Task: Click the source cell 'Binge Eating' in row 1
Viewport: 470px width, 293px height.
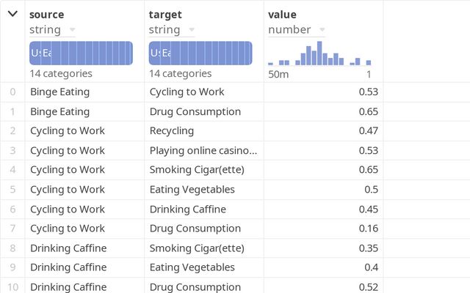Action: click(59, 112)
